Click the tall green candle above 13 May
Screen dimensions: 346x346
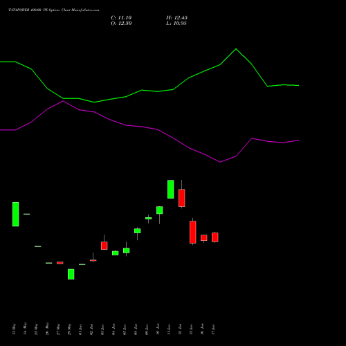[16, 215]
